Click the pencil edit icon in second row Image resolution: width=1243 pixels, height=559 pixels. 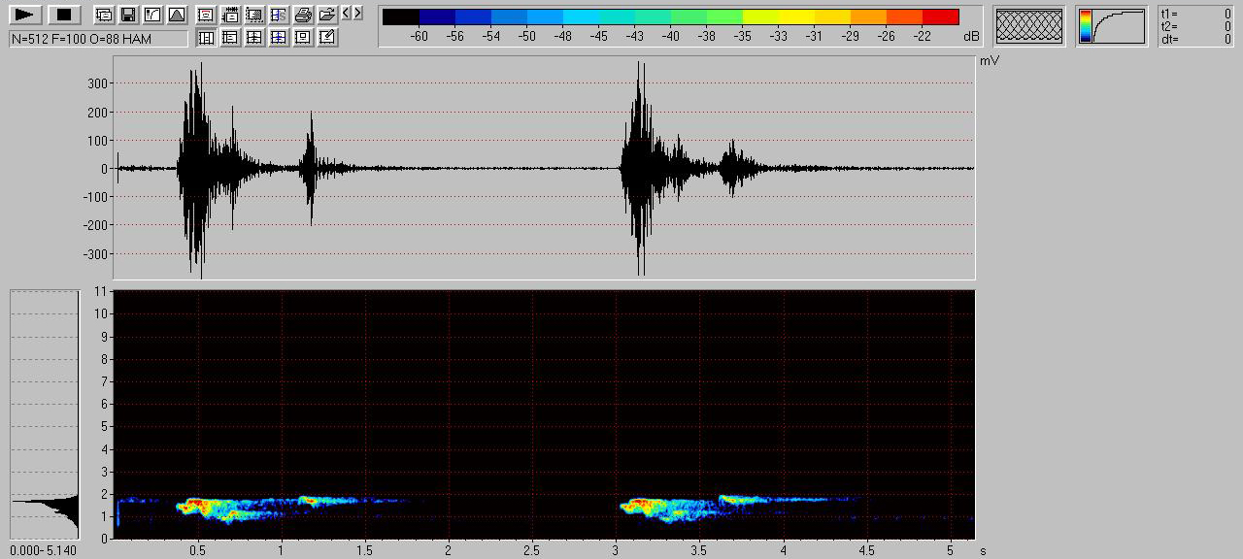click(327, 38)
